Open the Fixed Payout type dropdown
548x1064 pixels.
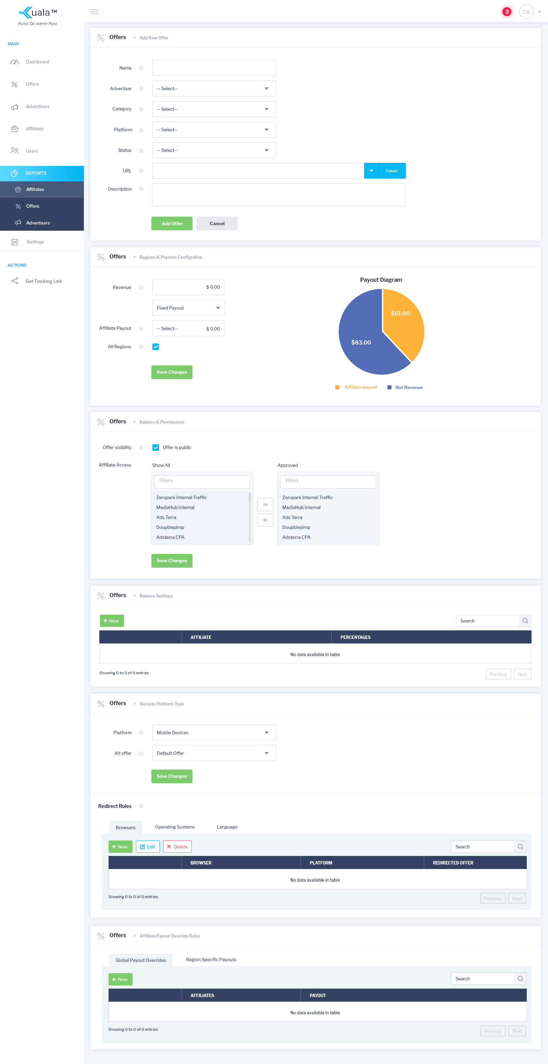pyautogui.click(x=188, y=308)
